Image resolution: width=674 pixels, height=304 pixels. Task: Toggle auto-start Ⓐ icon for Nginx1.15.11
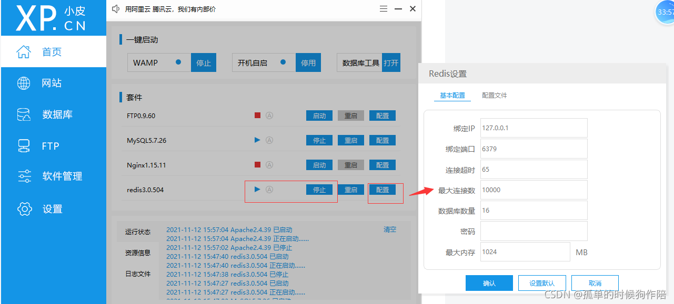(269, 165)
